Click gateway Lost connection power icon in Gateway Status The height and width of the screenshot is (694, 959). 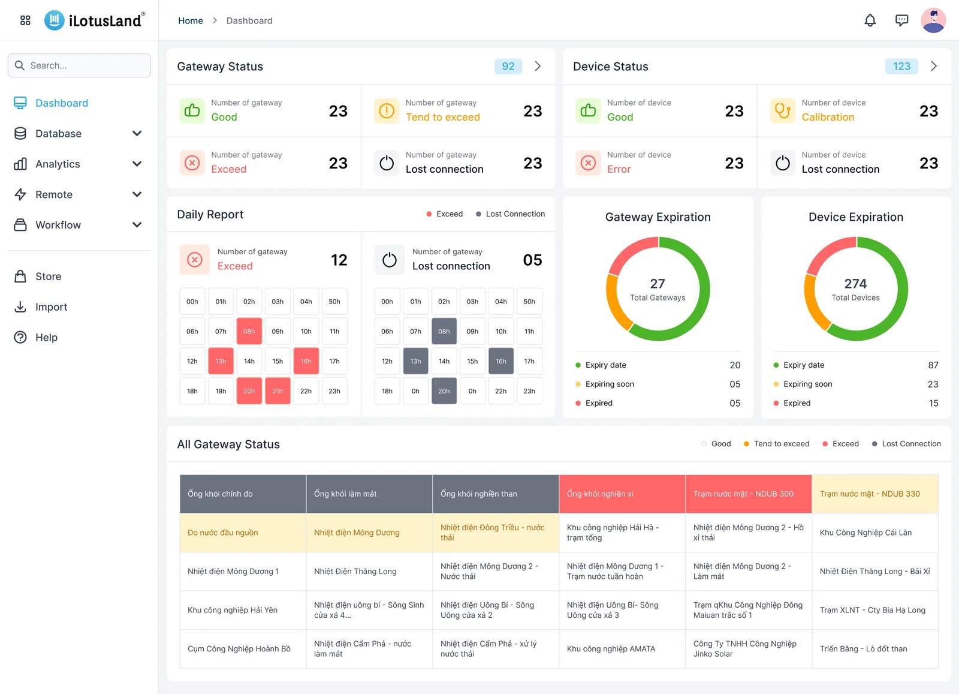(387, 163)
